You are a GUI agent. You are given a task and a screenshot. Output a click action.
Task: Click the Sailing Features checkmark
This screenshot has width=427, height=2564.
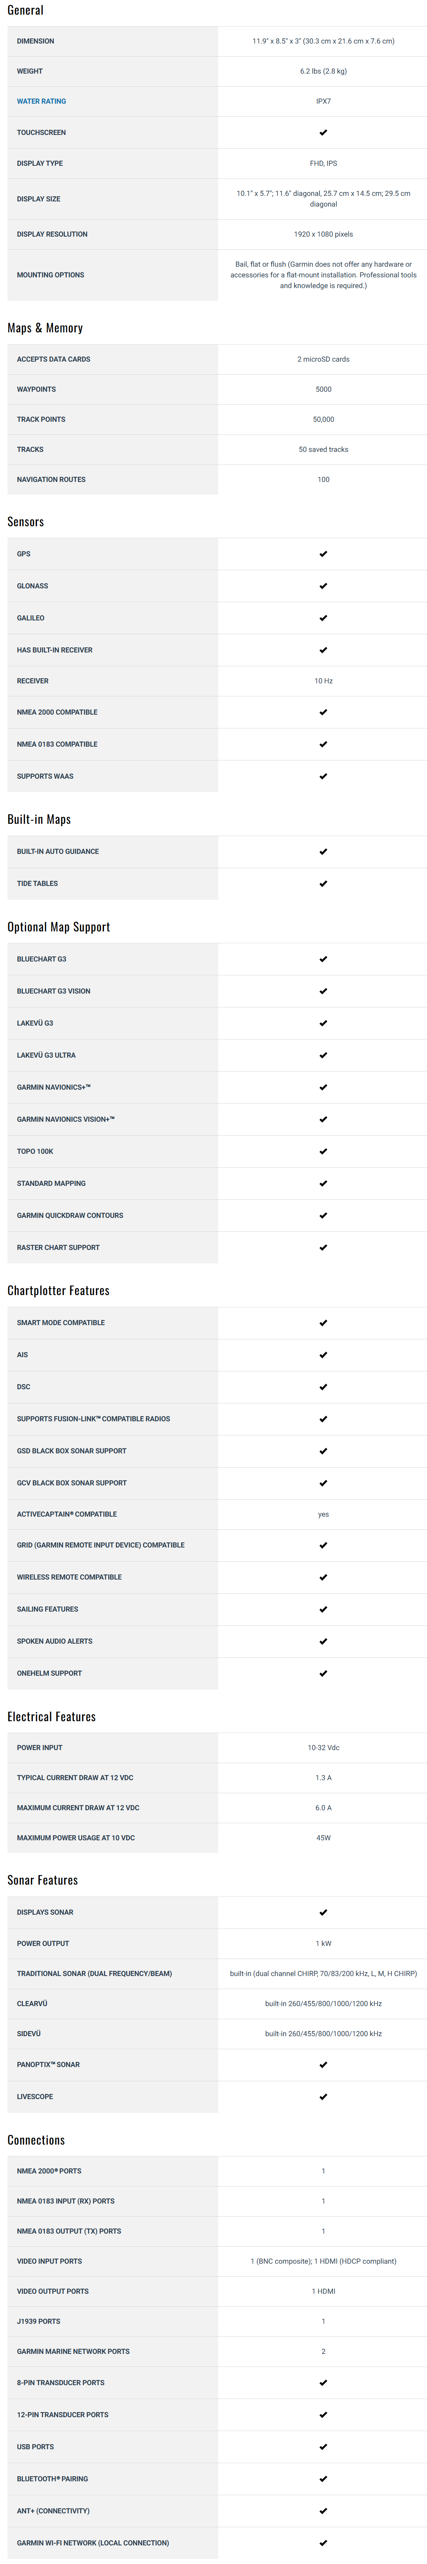tap(323, 1610)
